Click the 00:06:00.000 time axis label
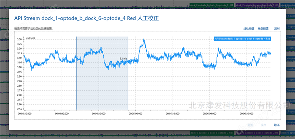This screenshot has height=139, width=295. tap(209, 114)
